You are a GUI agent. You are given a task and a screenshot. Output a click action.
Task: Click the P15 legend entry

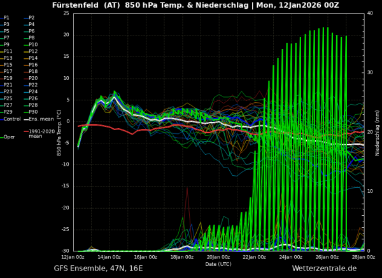pos(6,65)
